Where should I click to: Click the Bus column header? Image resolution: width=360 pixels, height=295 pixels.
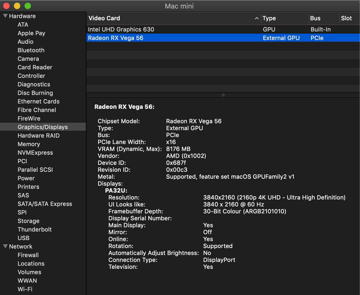pos(315,18)
